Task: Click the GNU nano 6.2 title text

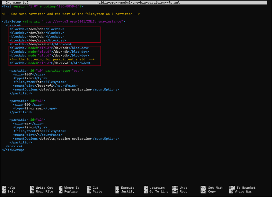Action: tap(17, 3)
